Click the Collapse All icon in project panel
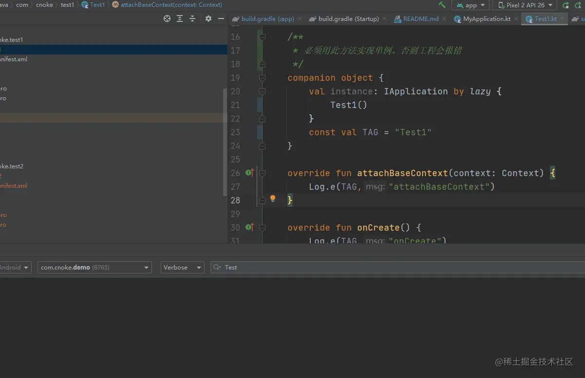Screen dimensions: 585x378 [x=192, y=18]
